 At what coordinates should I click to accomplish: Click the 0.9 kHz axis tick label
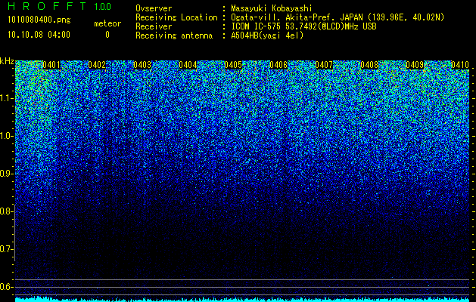(6, 174)
